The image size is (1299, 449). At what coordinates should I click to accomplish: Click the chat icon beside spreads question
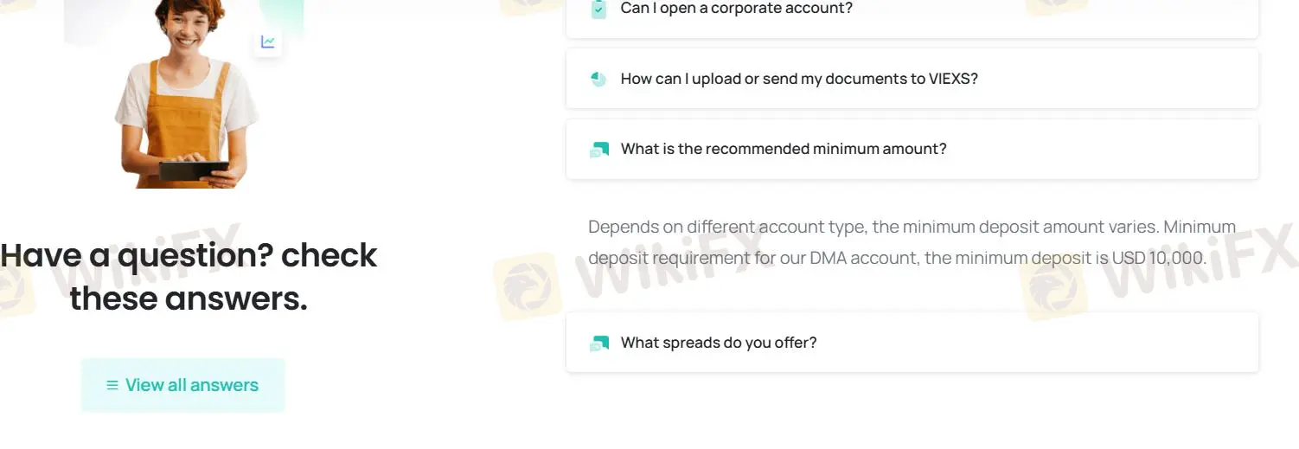598,343
